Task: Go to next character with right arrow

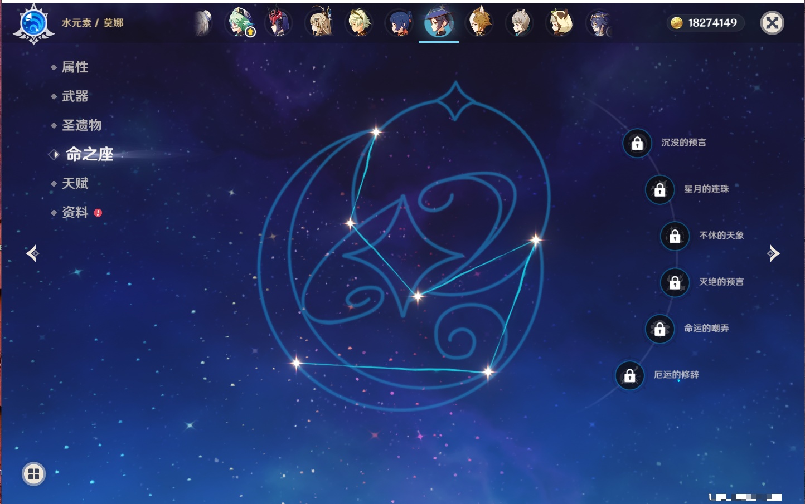Action: point(773,253)
